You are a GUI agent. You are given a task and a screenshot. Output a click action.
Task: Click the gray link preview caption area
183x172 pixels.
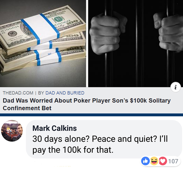pyautogui.click(x=92, y=100)
